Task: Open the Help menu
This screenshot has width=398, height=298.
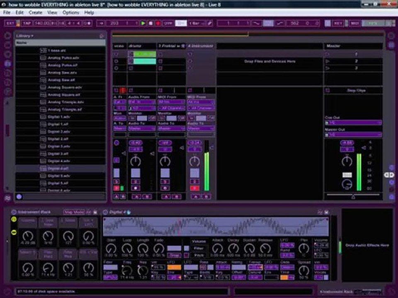Action: click(89, 12)
